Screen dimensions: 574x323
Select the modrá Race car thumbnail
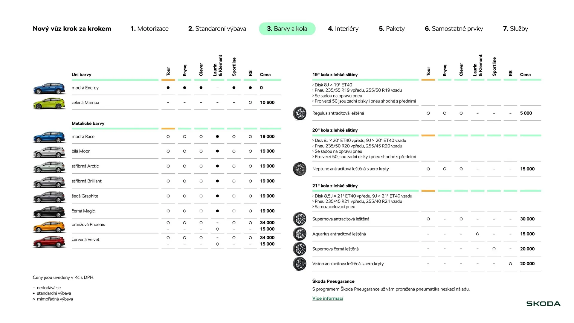pyautogui.click(x=49, y=137)
